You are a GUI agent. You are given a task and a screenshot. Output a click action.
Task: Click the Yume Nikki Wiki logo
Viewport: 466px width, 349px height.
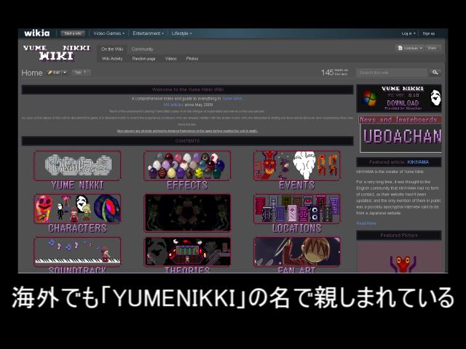pos(57,52)
